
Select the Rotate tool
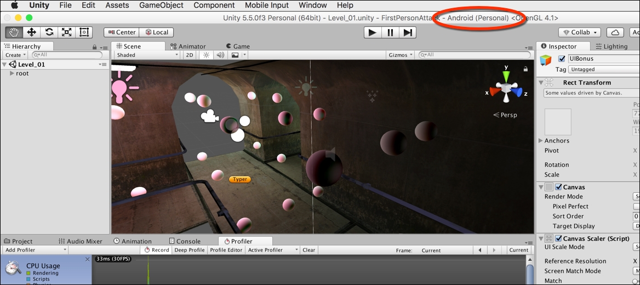click(x=49, y=32)
